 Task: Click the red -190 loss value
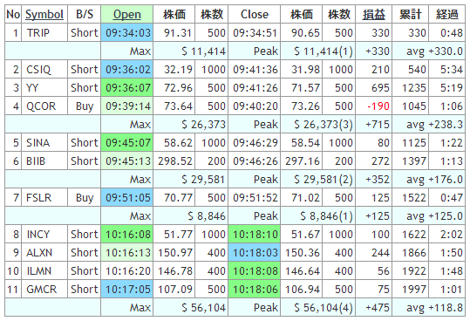[378, 106]
